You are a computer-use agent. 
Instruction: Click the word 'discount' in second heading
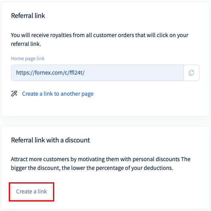pyautogui.click(x=77, y=140)
